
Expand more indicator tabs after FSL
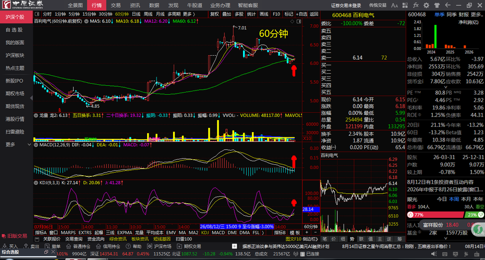point(263,232)
